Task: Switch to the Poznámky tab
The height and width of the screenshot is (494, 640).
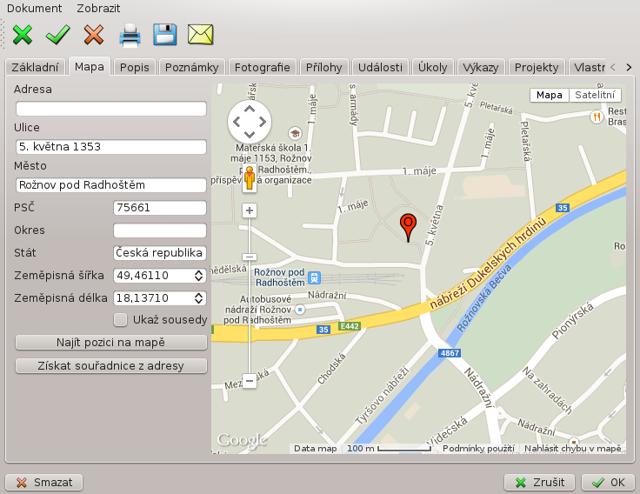Action: point(192,67)
